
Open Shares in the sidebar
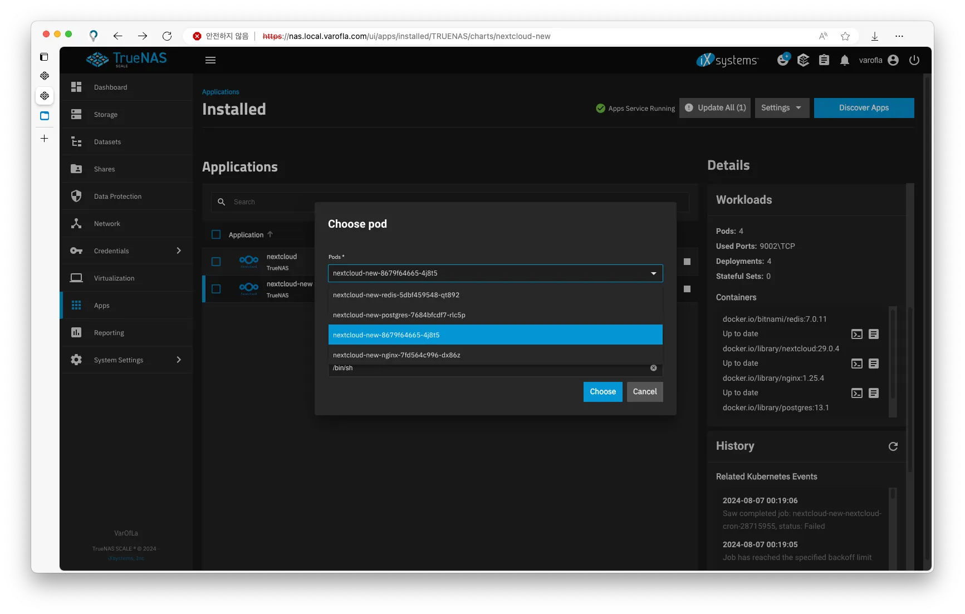(x=127, y=169)
